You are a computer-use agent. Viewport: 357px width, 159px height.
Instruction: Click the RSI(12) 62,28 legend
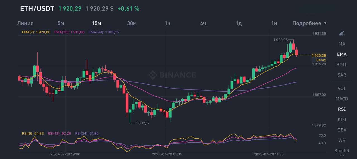click(x=59, y=134)
